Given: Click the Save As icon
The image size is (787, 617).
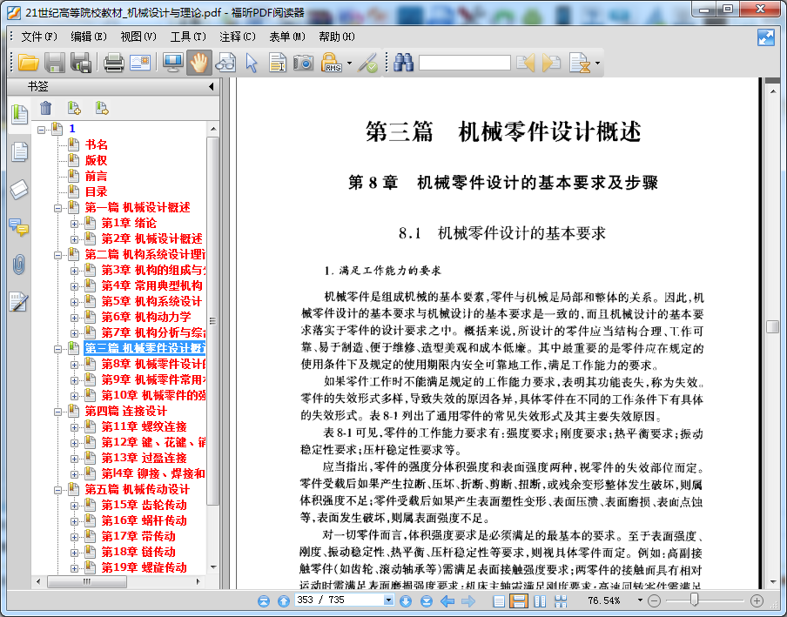Looking at the screenshot, I should pyautogui.click(x=81, y=63).
